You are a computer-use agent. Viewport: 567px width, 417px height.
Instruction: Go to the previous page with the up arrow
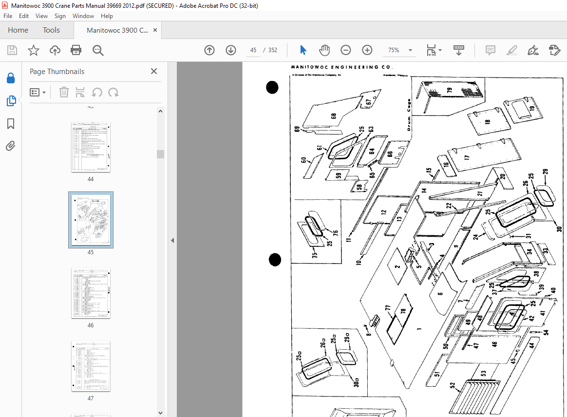point(209,50)
